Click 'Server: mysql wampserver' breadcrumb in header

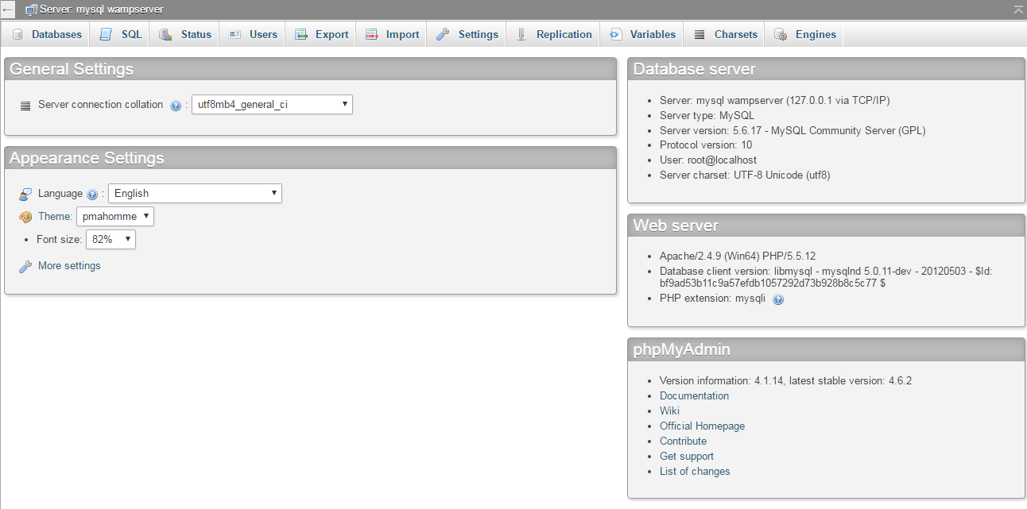101,10
